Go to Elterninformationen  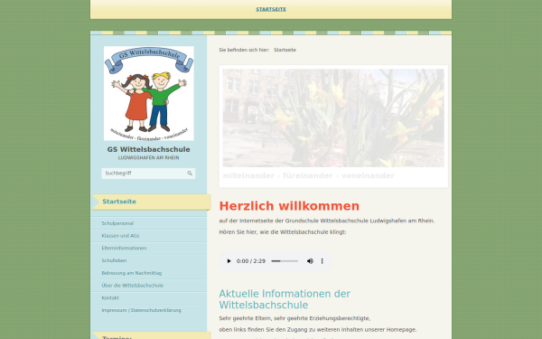[124, 249]
